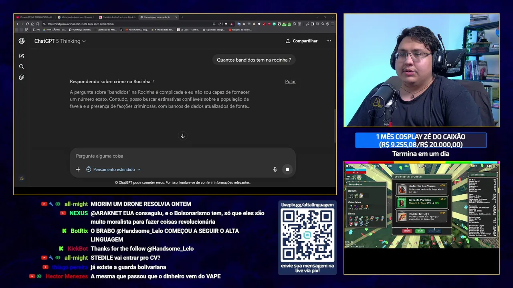
Task: Click the microphone dictation icon
Action: [275, 169]
